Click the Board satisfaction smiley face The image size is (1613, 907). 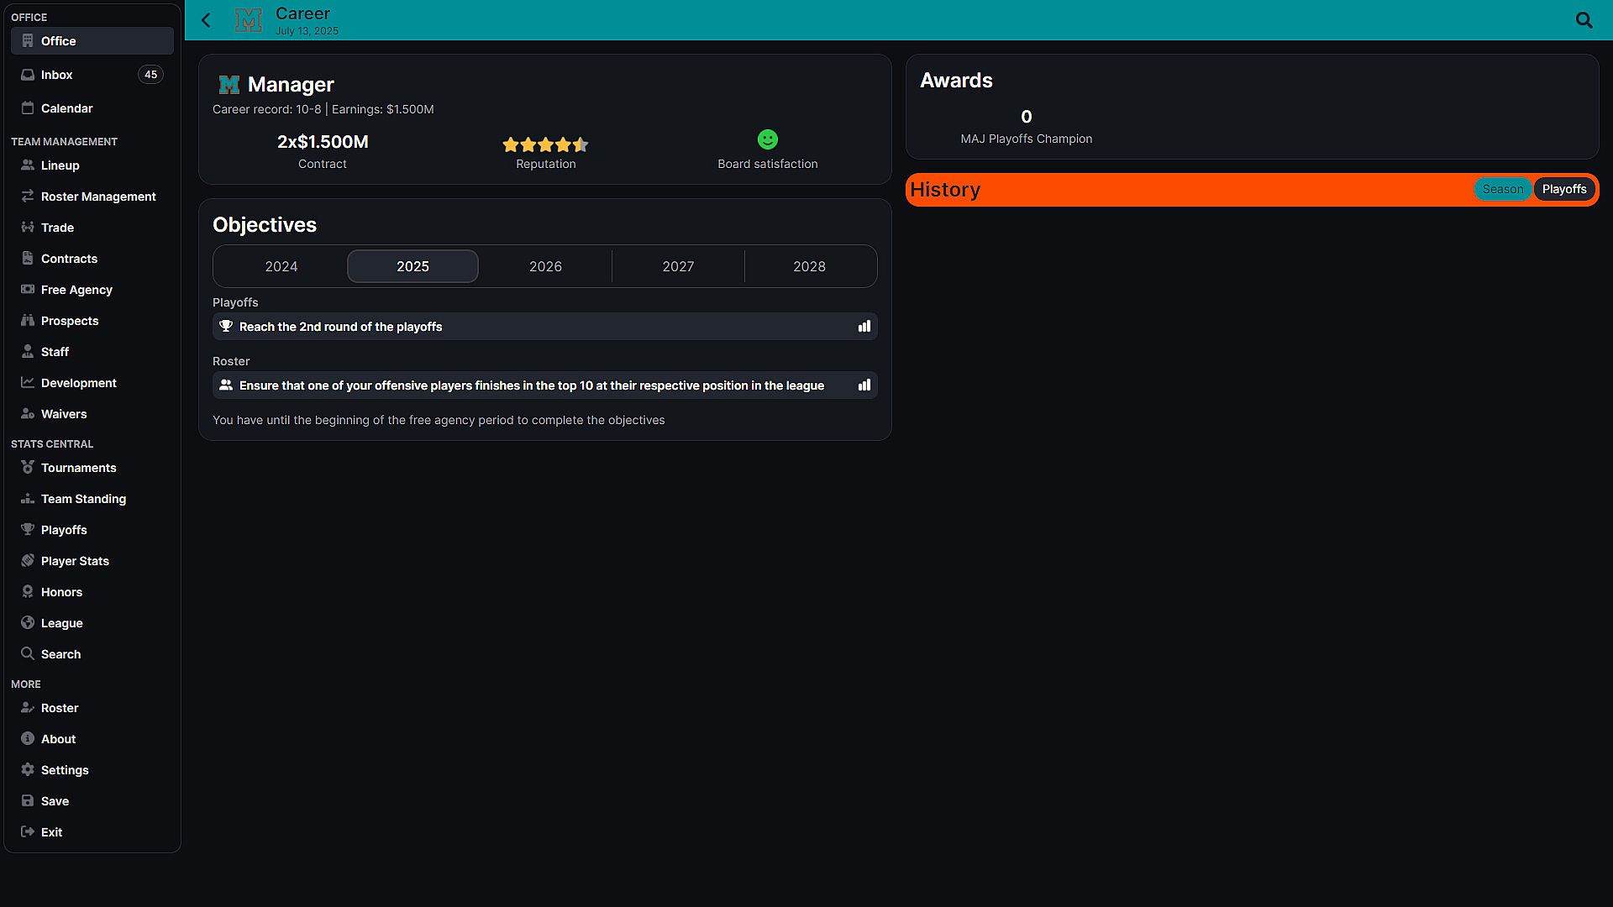(767, 139)
